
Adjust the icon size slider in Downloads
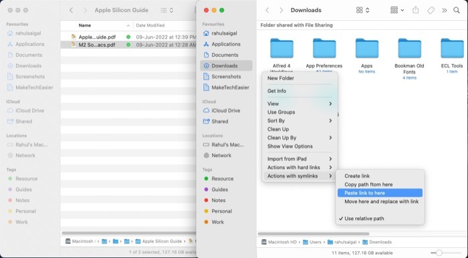(439, 253)
